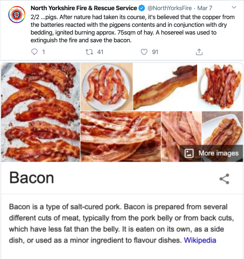Open the large bacon on parchment image
This screenshot has width=244, height=259.
click(40, 112)
